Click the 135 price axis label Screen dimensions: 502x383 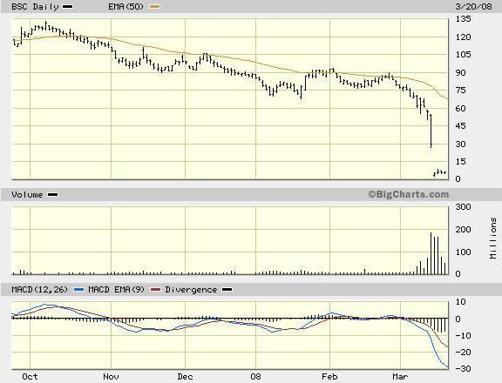(464, 19)
